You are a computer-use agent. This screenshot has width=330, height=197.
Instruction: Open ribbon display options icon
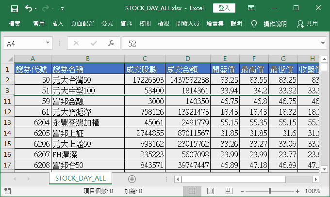click(x=251, y=8)
